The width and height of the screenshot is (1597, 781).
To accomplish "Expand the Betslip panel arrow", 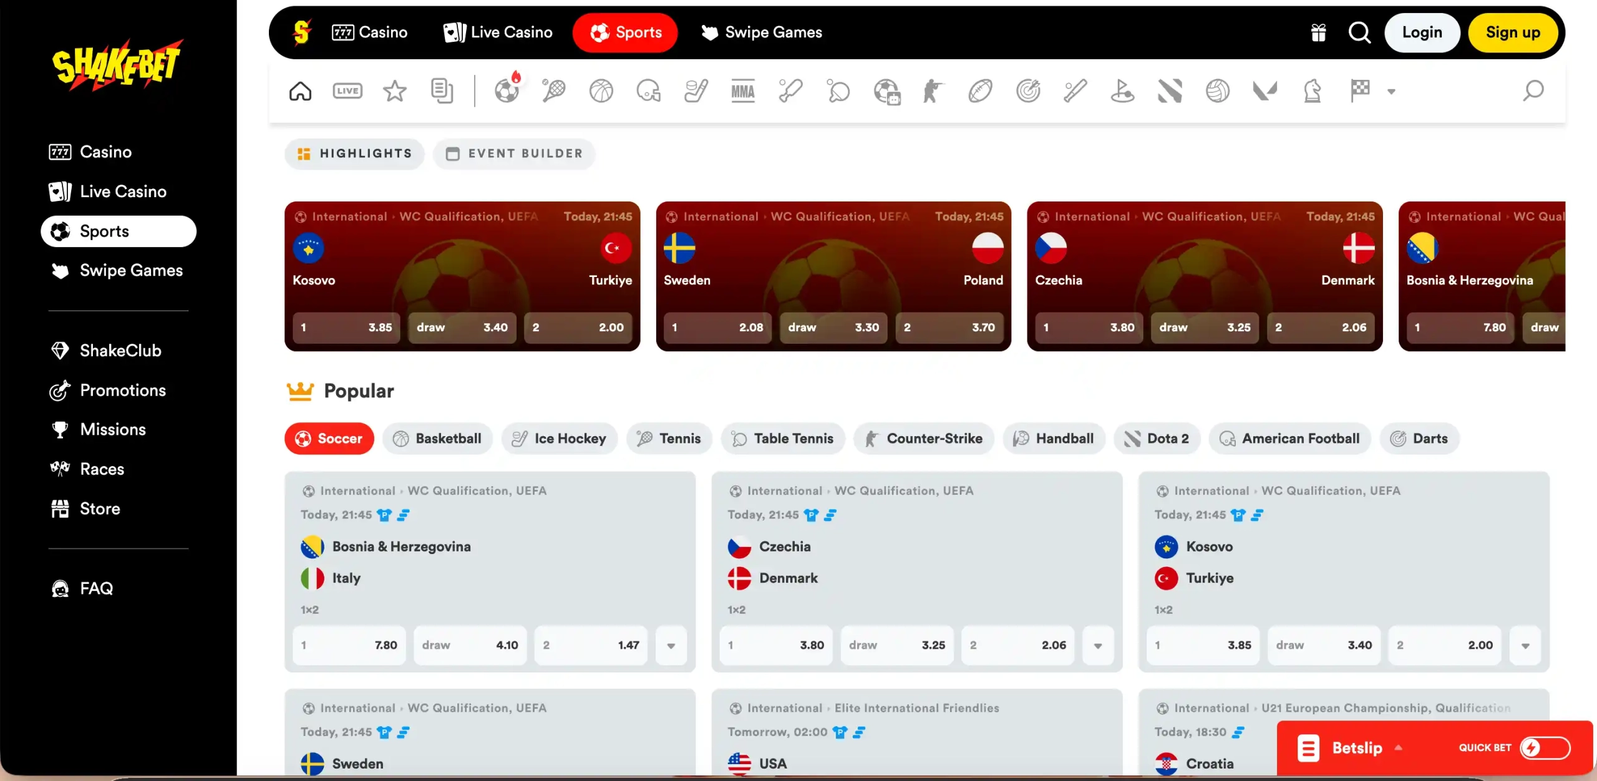I will pyautogui.click(x=1399, y=747).
